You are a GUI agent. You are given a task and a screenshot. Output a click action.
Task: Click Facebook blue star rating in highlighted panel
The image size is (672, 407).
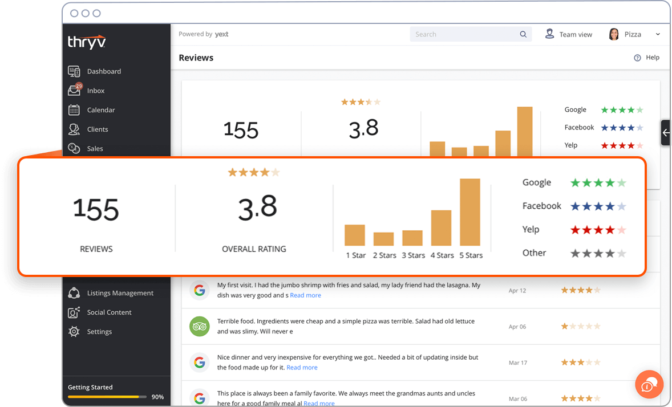(x=598, y=206)
